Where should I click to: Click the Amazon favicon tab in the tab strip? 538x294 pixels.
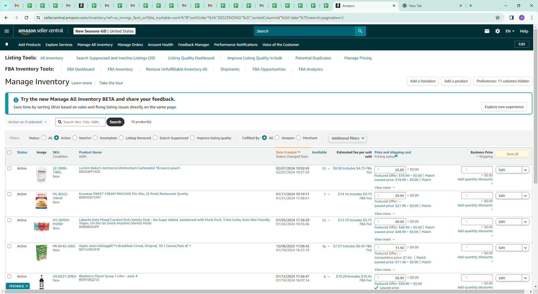pyautogui.click(x=81, y=6)
